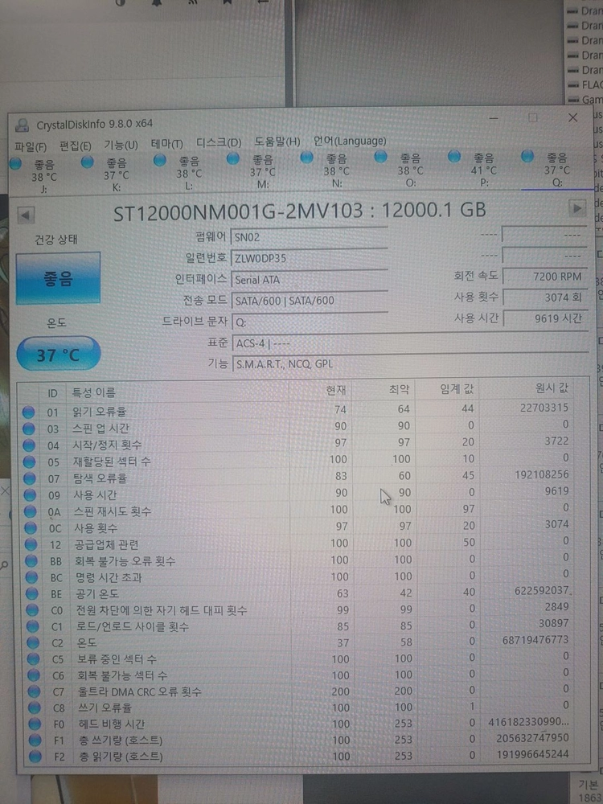Select the C2 온도 attribute row
Viewport: 603px width, 804px height.
(x=298, y=642)
